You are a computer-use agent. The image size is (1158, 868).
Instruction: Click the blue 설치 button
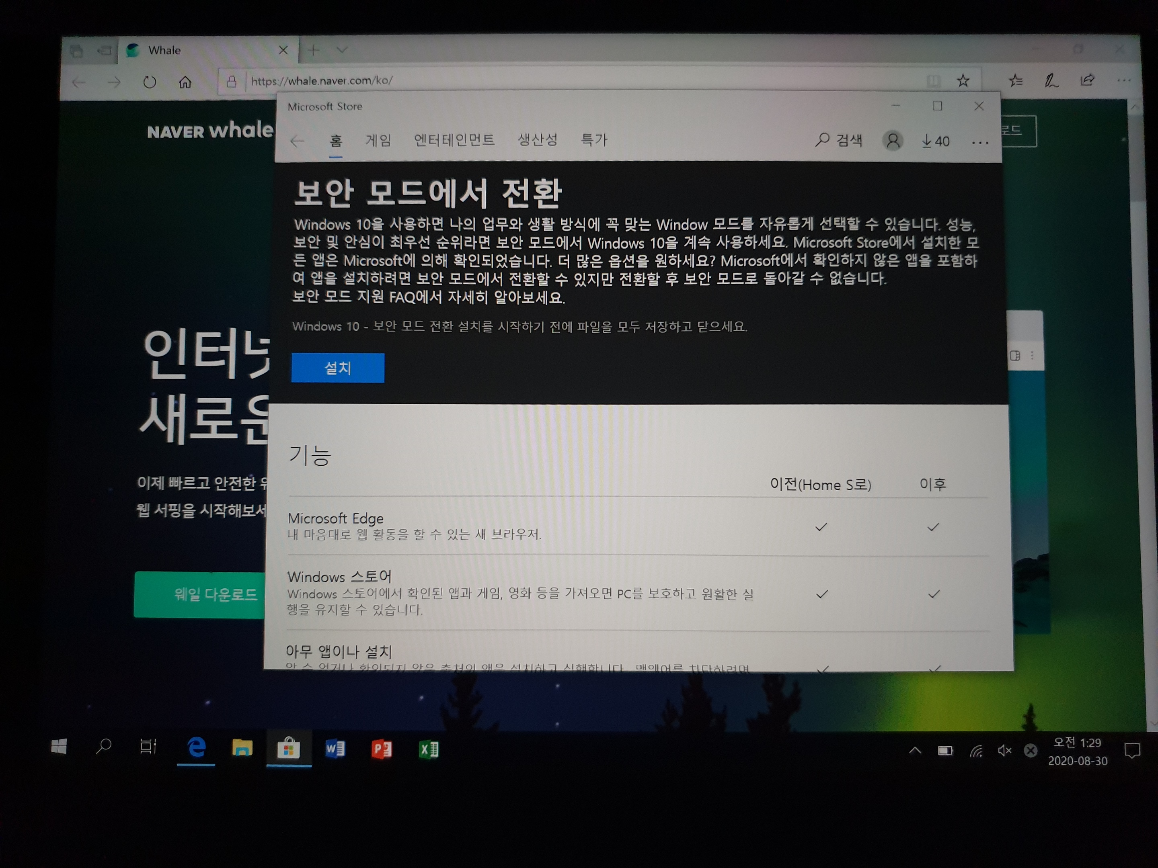[338, 368]
